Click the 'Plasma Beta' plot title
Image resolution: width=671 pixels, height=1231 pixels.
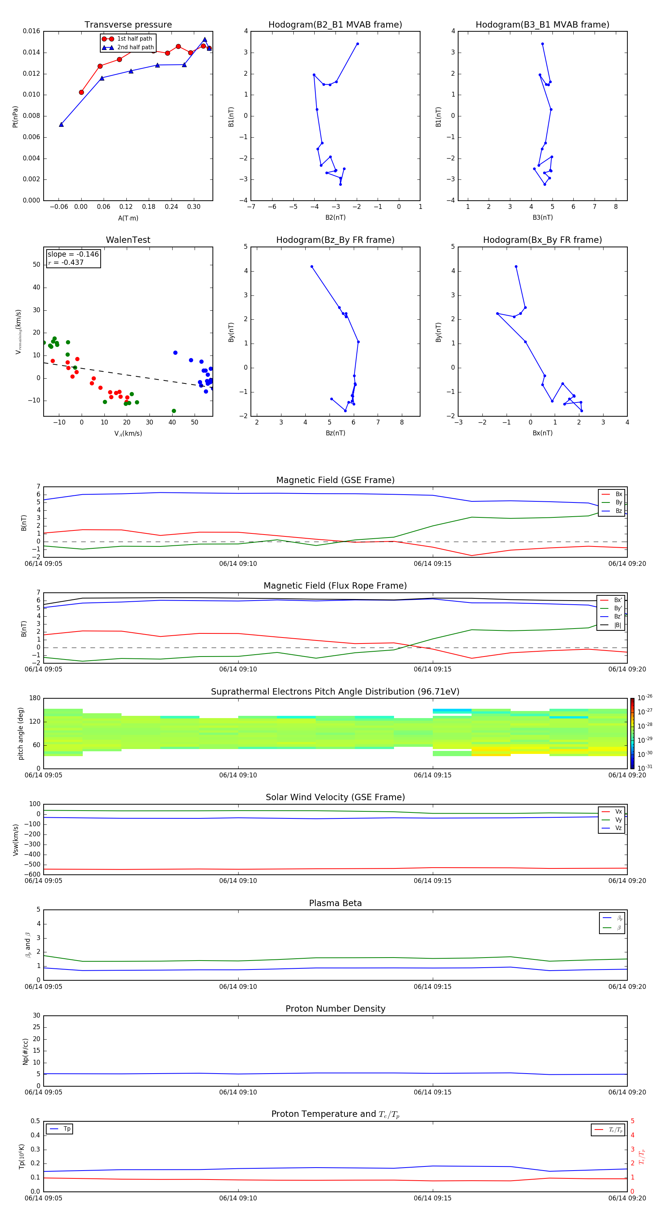pyautogui.click(x=335, y=903)
